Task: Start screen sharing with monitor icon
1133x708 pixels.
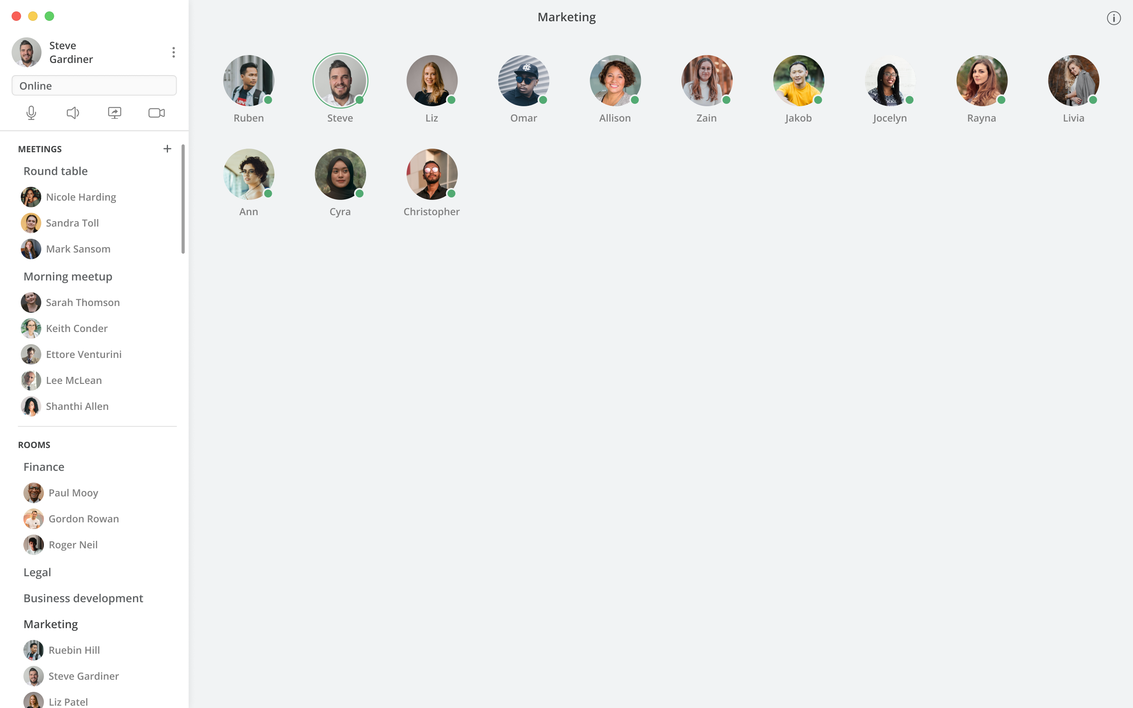Action: (x=115, y=113)
